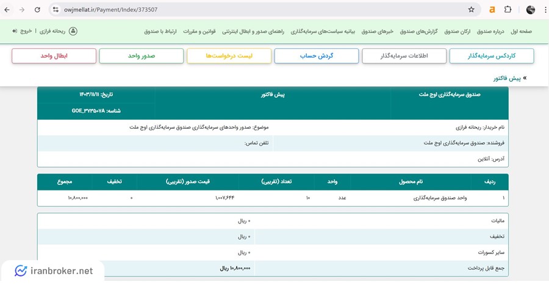This screenshot has width=549, height=287.
Task: Open خبرهای صندوق menu item
Action: [x=378, y=32]
